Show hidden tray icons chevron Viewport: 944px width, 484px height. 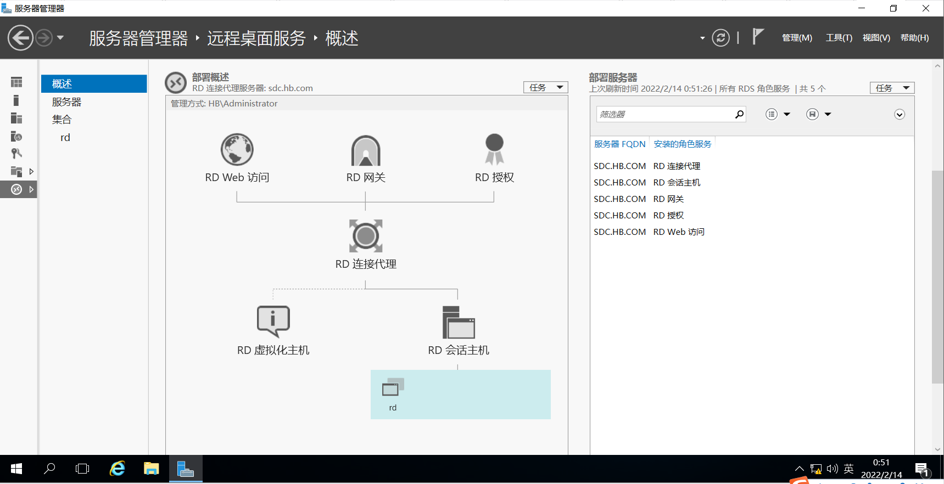(x=799, y=469)
